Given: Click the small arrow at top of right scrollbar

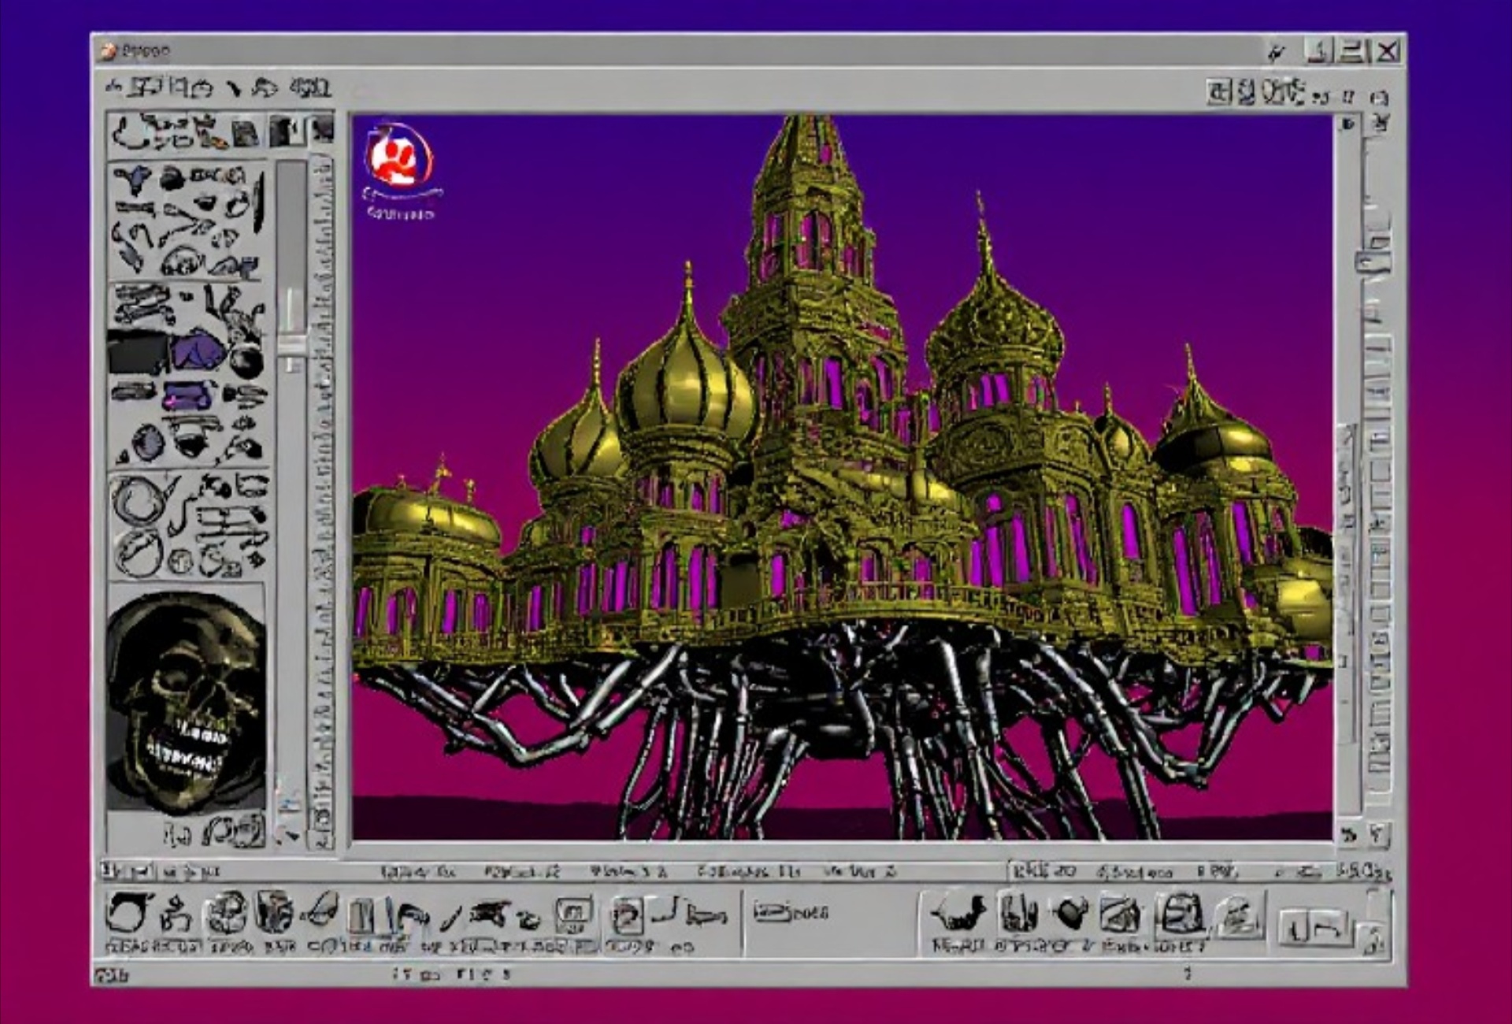Looking at the screenshot, I should coord(1347,124).
